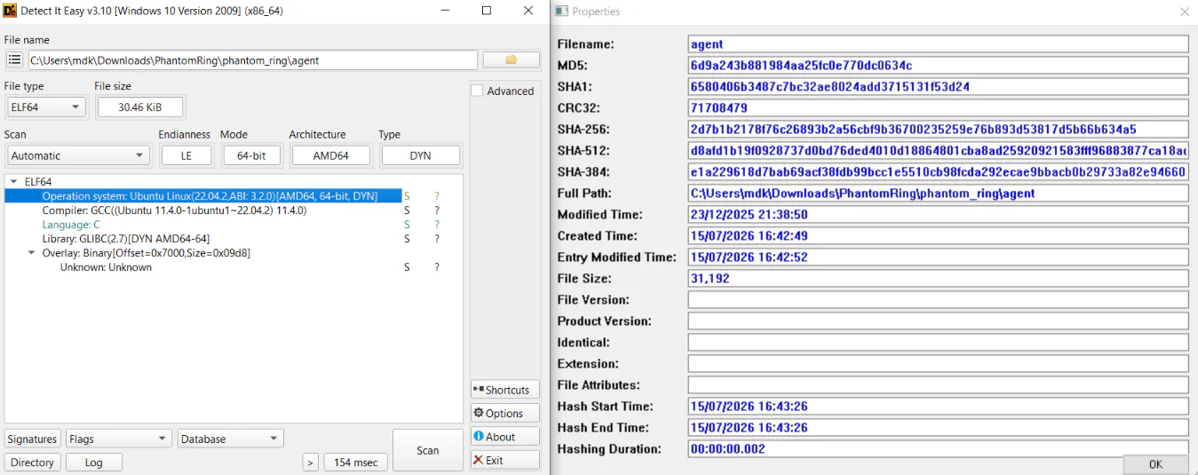
Task: Click the Entry Modified Time value field
Action: click(938, 257)
